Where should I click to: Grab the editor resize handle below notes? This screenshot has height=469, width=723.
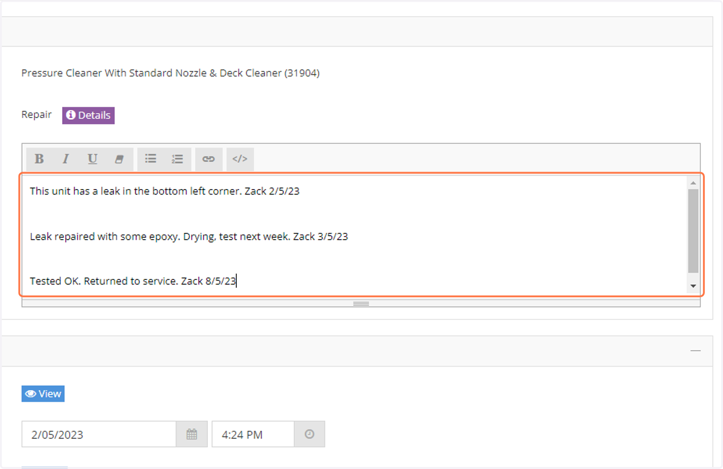click(x=361, y=303)
